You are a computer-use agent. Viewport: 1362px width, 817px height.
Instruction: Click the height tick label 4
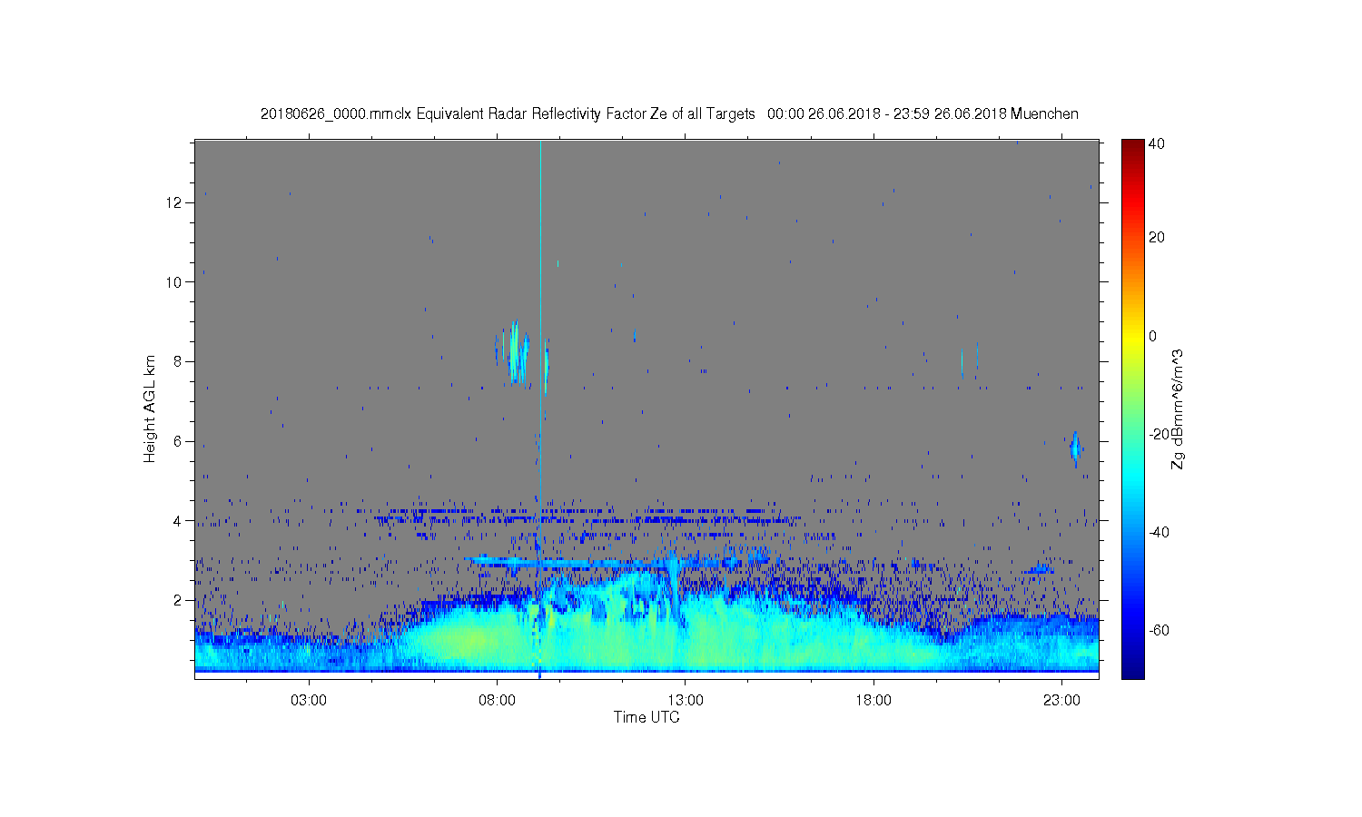coord(179,521)
